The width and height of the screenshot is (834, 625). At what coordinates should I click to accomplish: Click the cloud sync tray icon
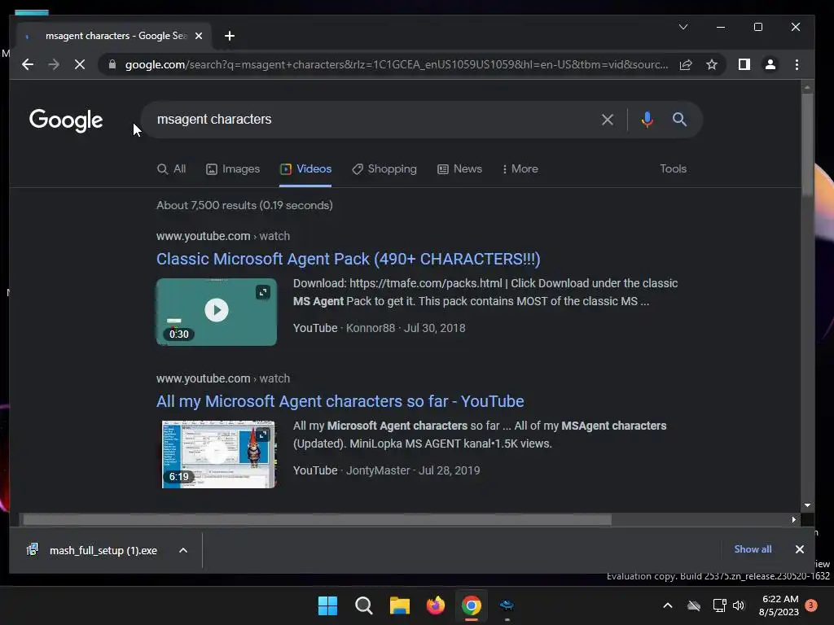[x=694, y=605]
